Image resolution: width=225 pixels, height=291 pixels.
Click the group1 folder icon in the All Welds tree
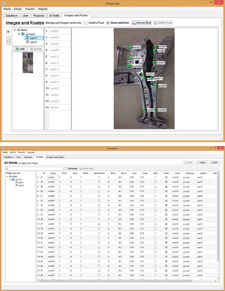(13, 179)
